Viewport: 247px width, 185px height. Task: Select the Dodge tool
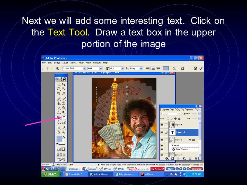click(x=64, y=112)
